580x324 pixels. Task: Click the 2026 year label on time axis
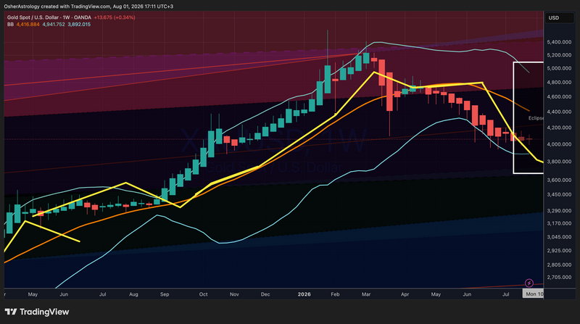[x=304, y=294]
